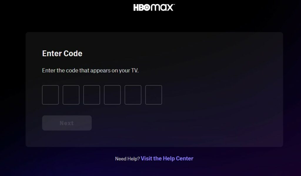
Task: Click the word Code in the heading
Action: (x=73, y=53)
